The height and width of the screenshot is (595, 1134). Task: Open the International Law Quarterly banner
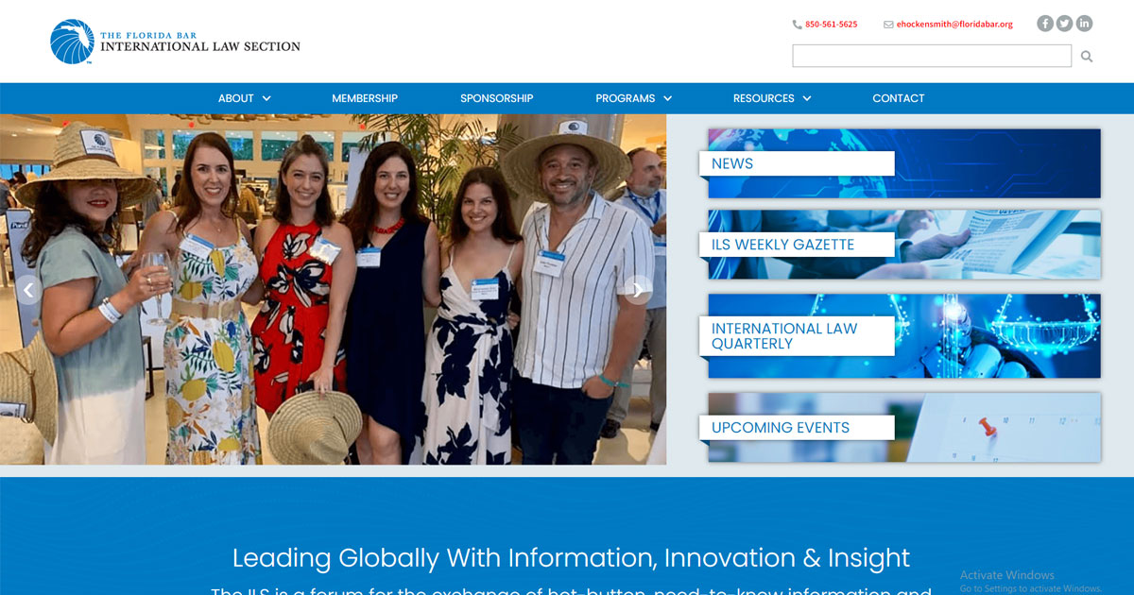coord(904,336)
